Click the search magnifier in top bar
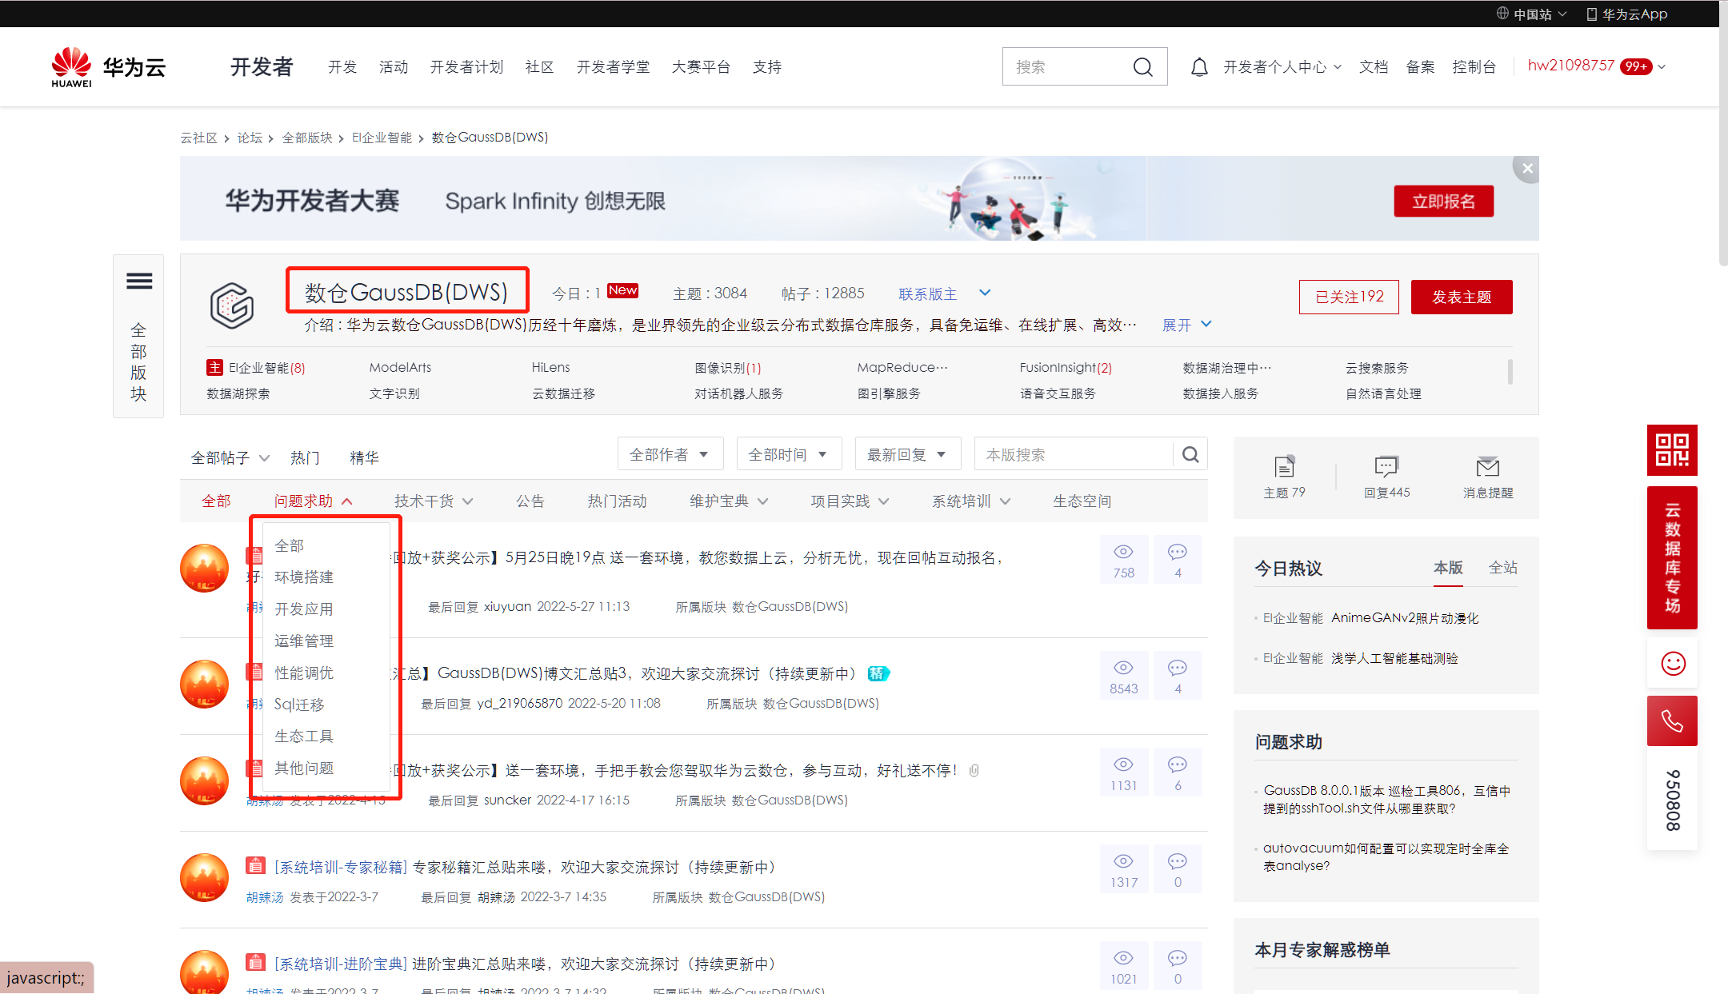1728x994 pixels. pyautogui.click(x=1142, y=67)
